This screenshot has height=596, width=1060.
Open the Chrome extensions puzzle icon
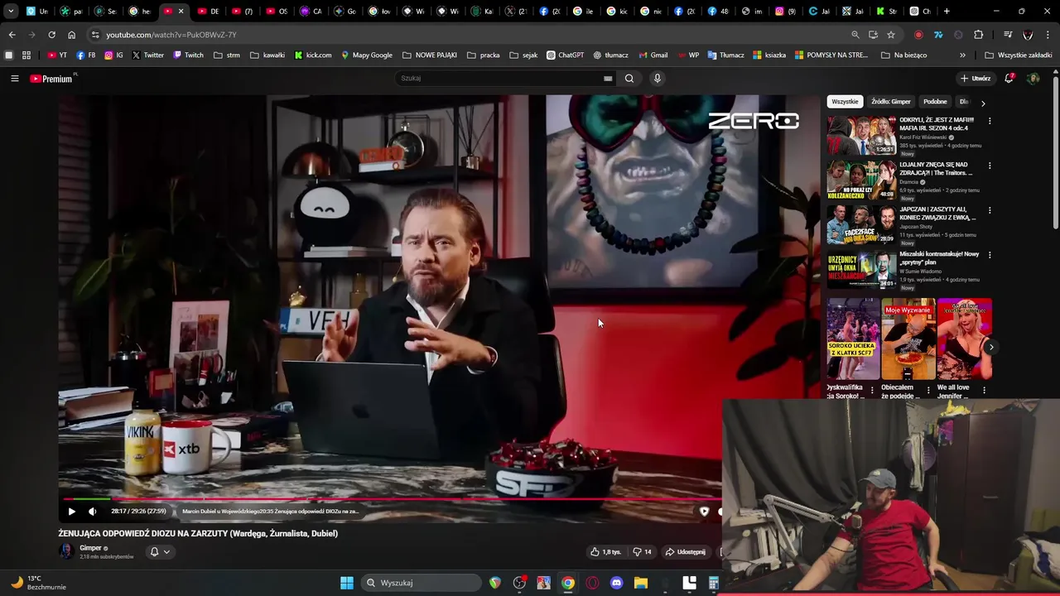pos(979,35)
